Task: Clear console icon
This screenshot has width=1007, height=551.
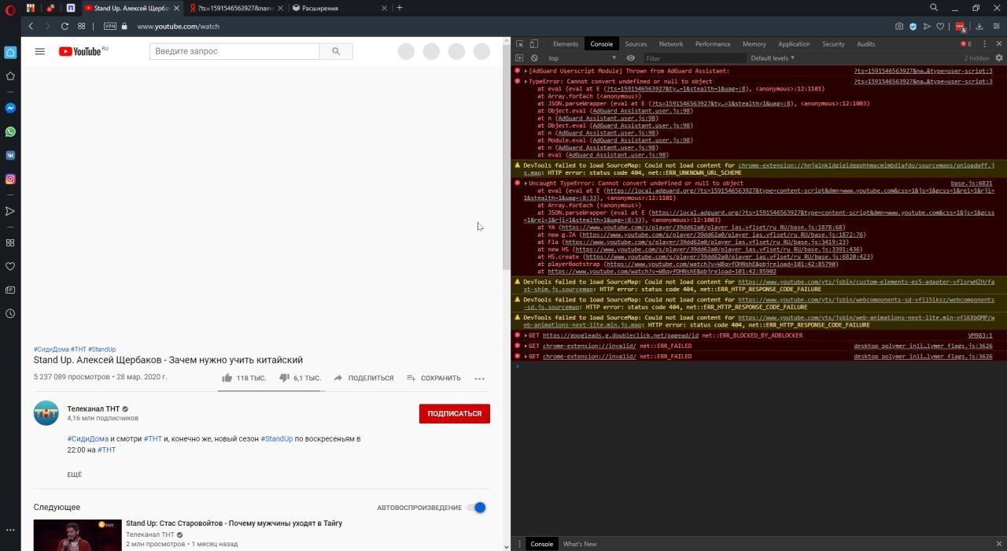Action: 534,58
